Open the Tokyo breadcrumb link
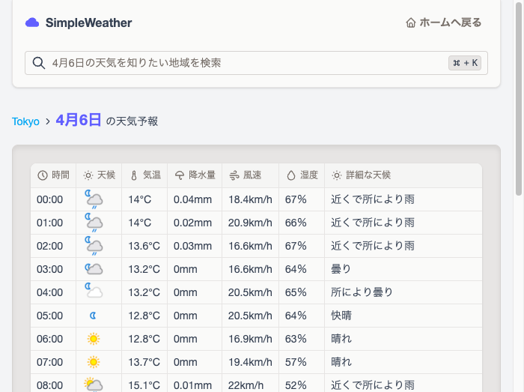 point(25,121)
